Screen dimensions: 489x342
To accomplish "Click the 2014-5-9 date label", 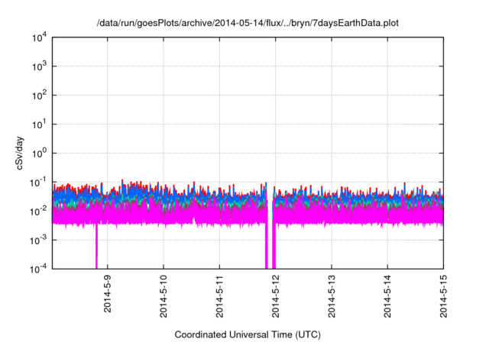I will [107, 294].
